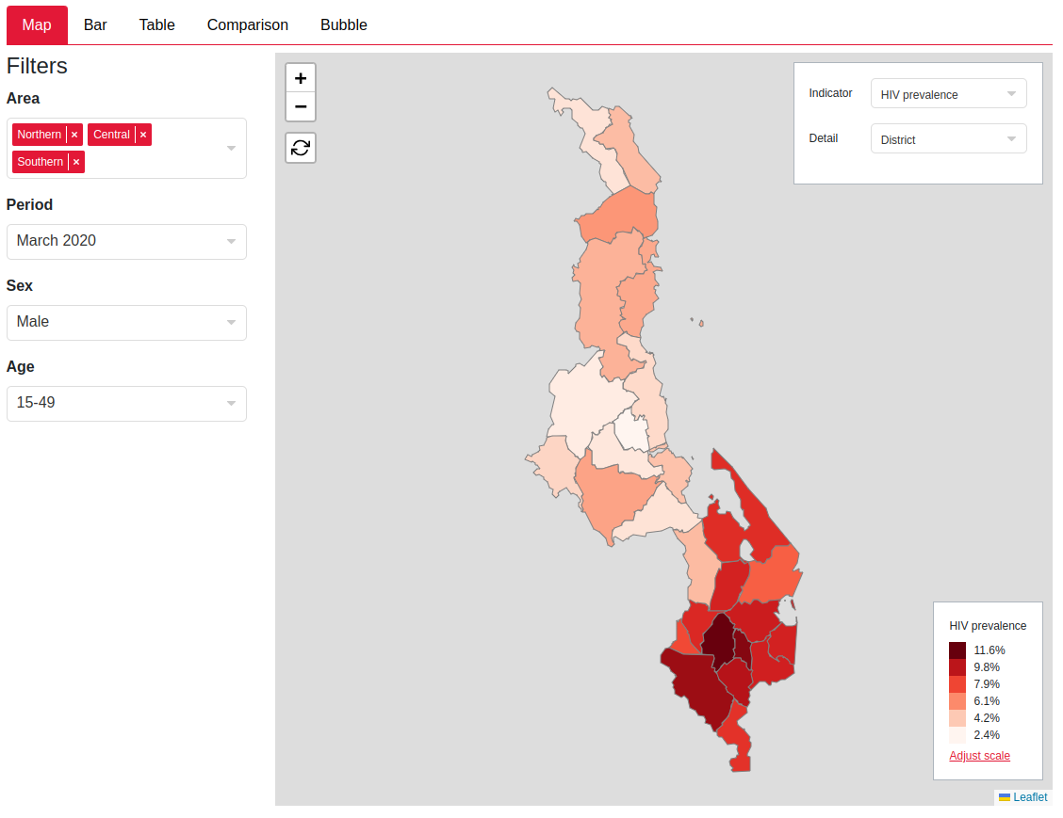The image size is (1063, 818).
Task: Open the Age dropdown showing 15-49
Action: (x=127, y=404)
